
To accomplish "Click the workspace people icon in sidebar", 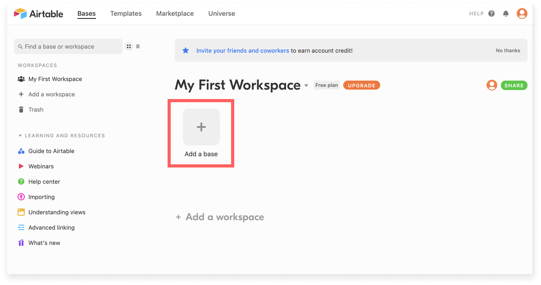I will [x=21, y=79].
